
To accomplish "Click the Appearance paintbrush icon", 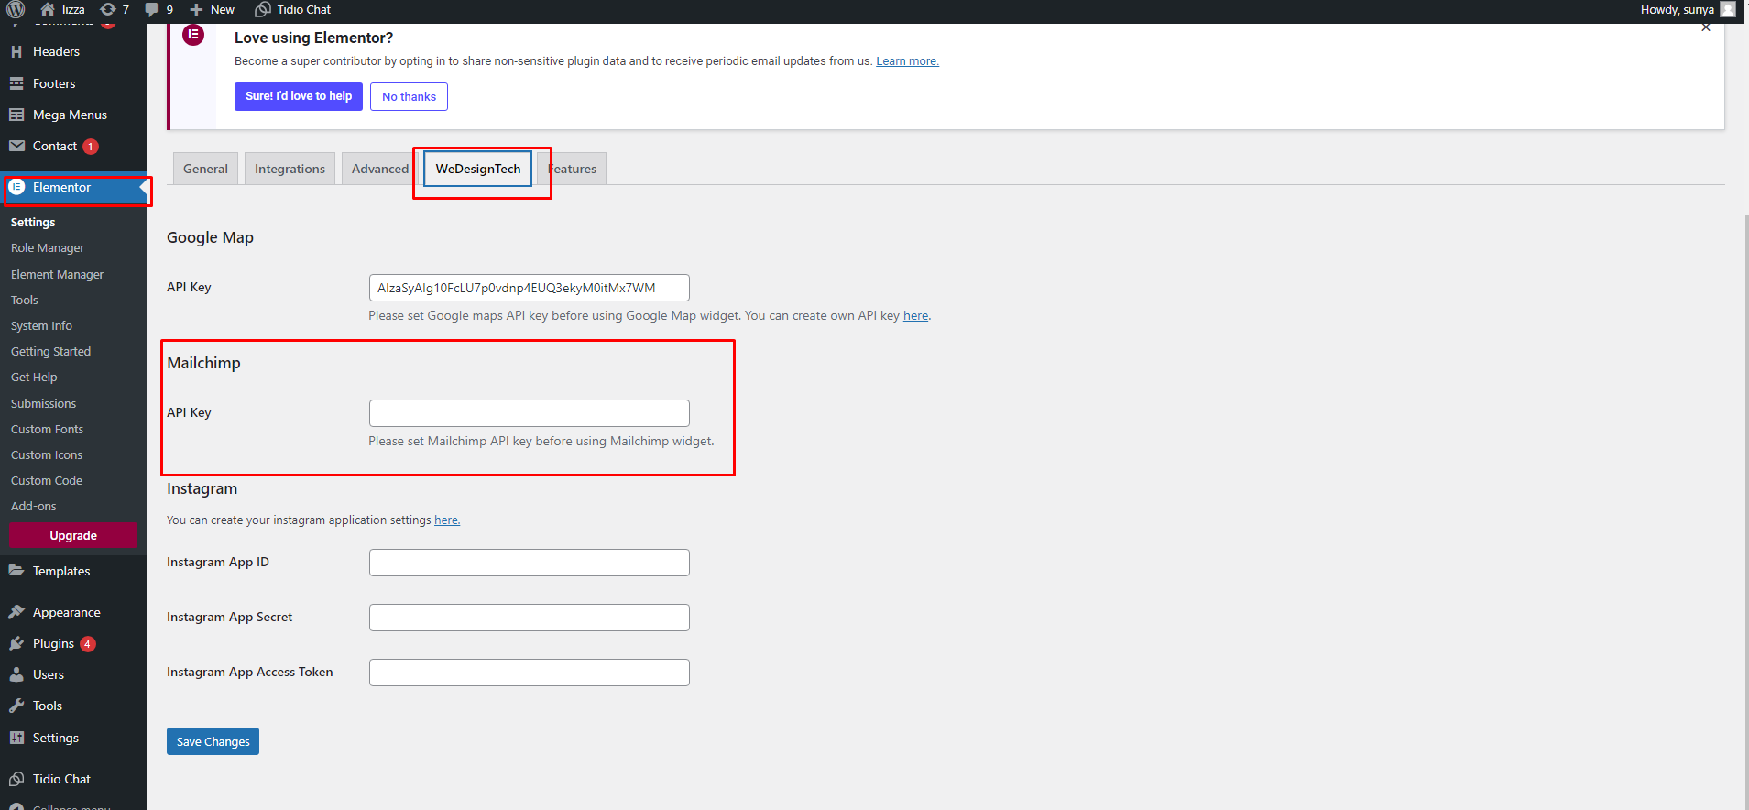I will 16,611.
